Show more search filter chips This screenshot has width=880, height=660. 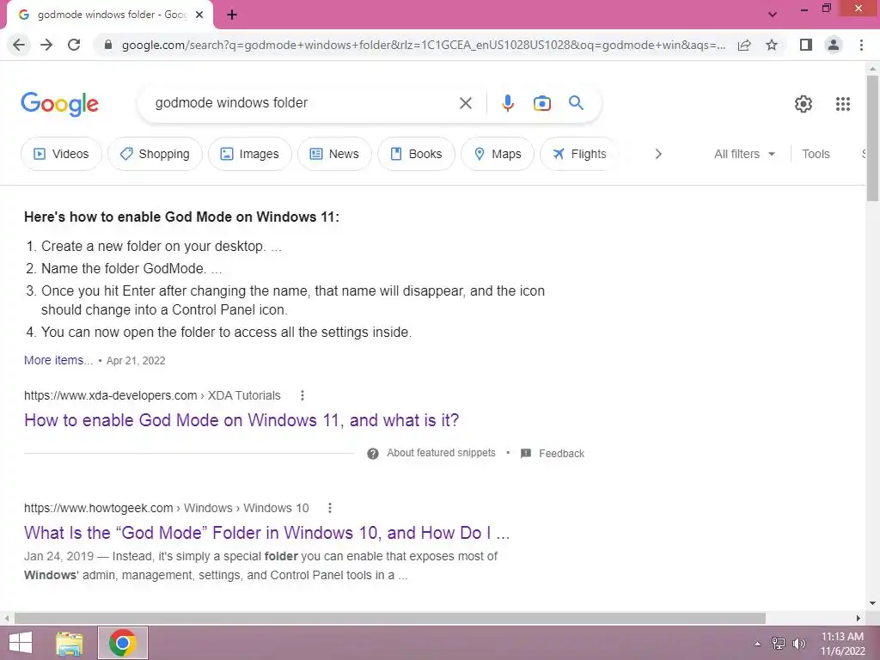(658, 154)
